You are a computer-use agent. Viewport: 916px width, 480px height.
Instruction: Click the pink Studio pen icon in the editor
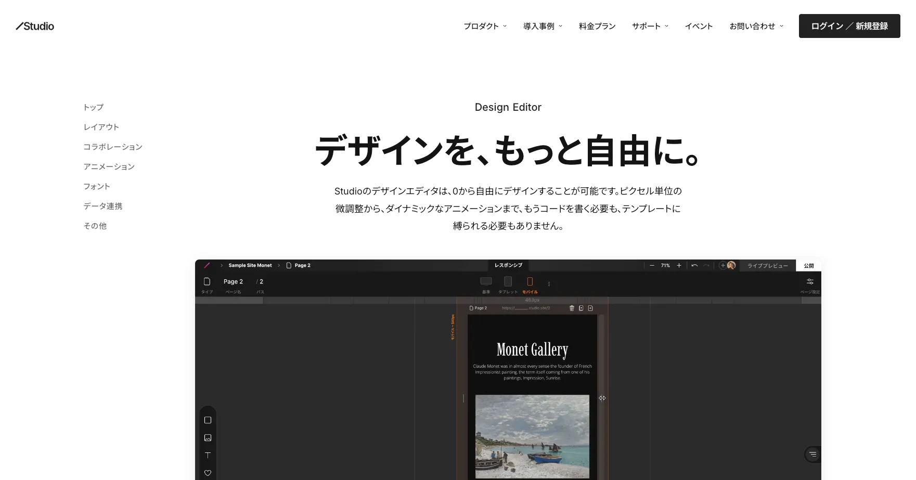pos(207,265)
